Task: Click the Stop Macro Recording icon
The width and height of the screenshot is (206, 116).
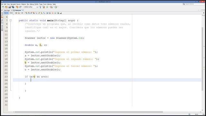Action: (55, 13)
